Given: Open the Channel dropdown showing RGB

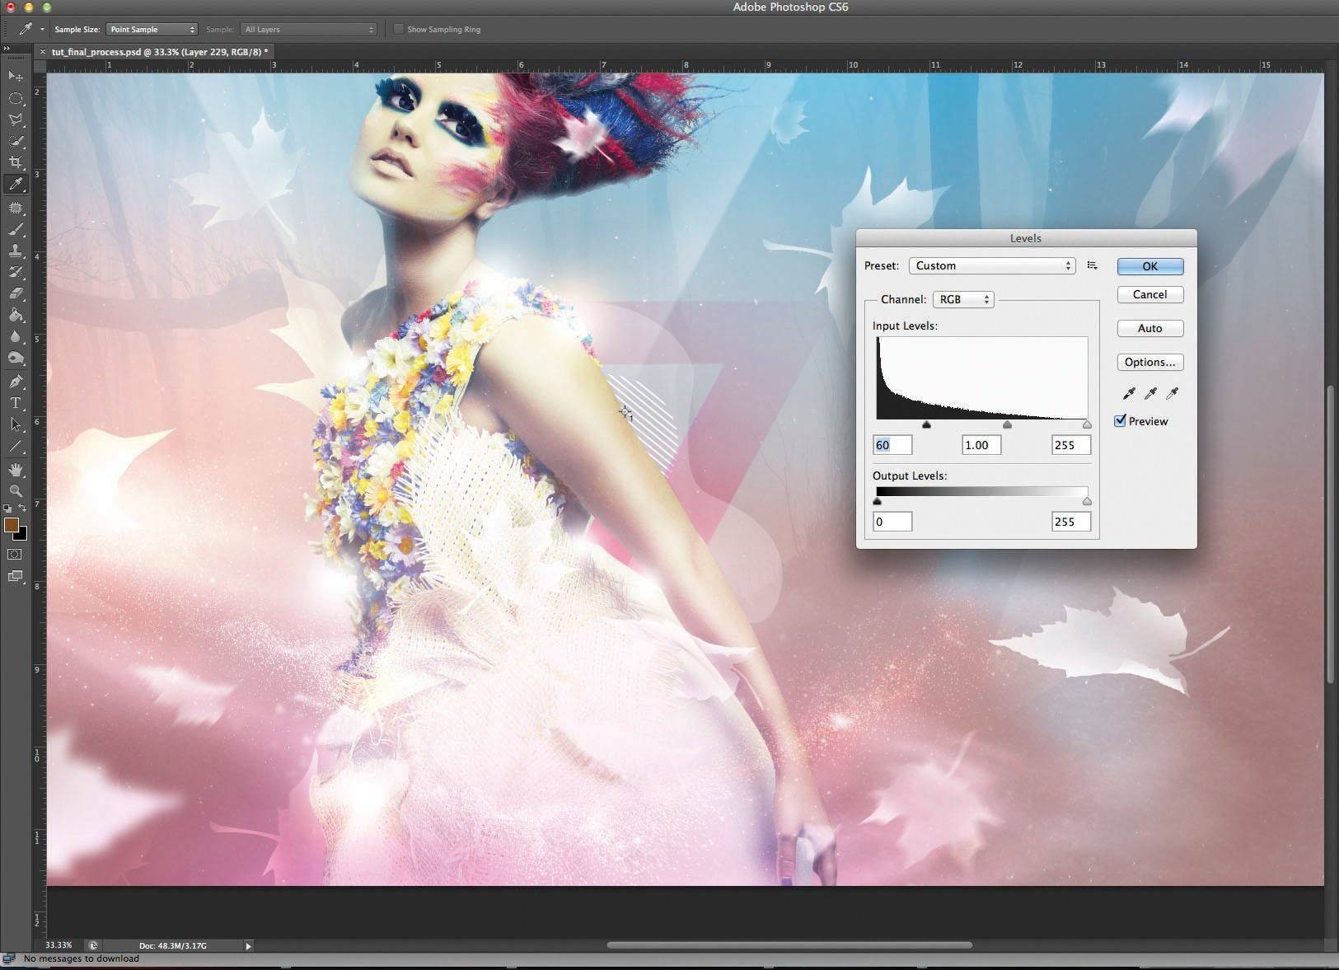Looking at the screenshot, I should click(963, 299).
